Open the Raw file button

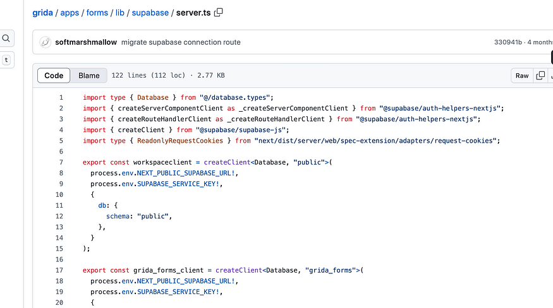(522, 75)
